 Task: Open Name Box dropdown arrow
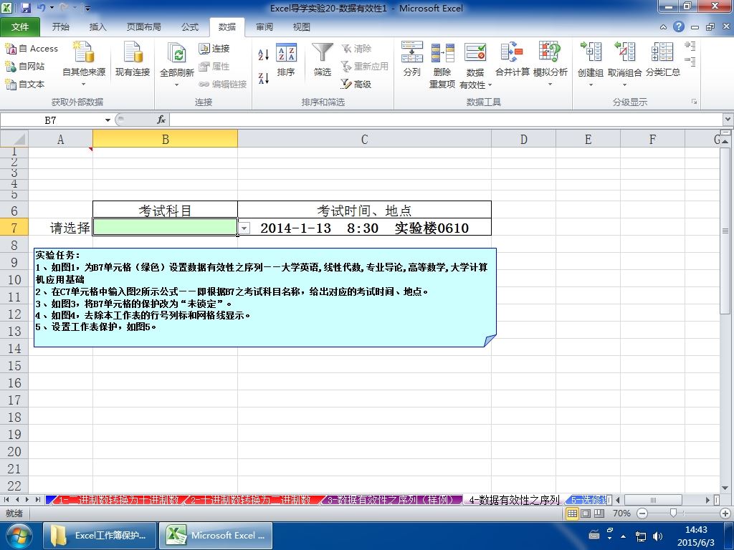[x=108, y=120]
